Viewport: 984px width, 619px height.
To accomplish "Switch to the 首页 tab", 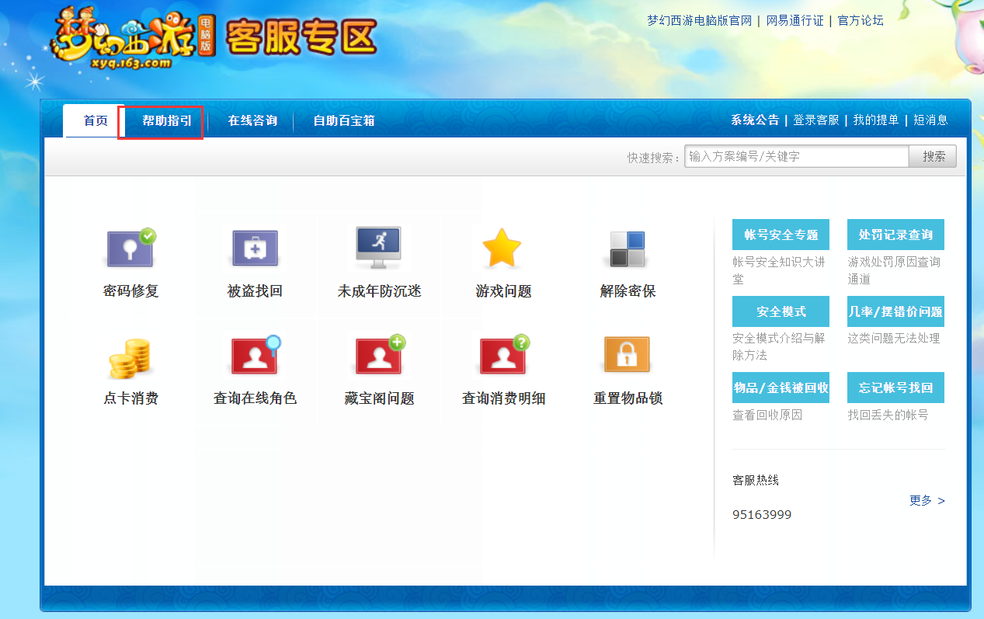I will pos(96,120).
